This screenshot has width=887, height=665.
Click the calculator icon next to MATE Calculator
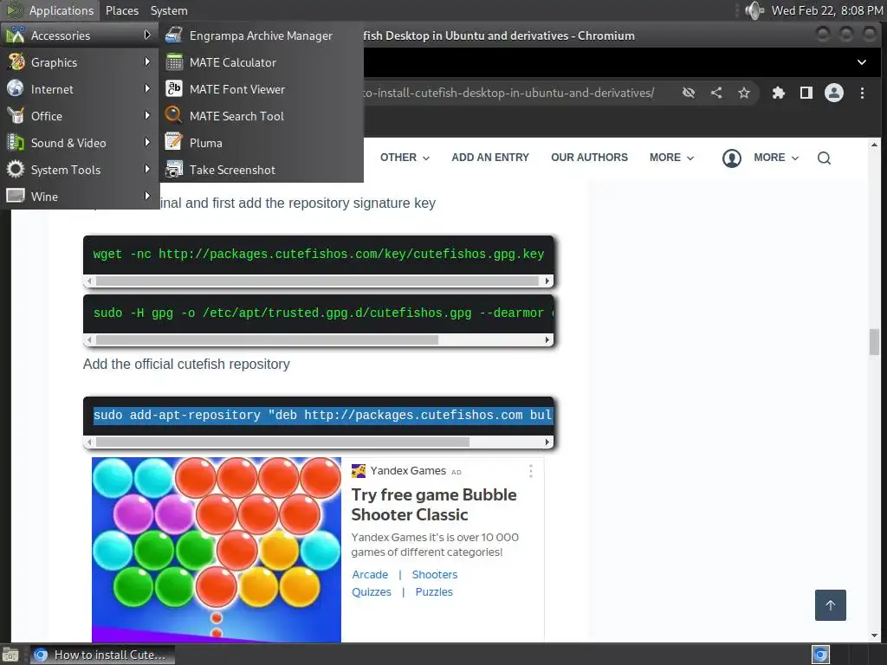(x=173, y=62)
